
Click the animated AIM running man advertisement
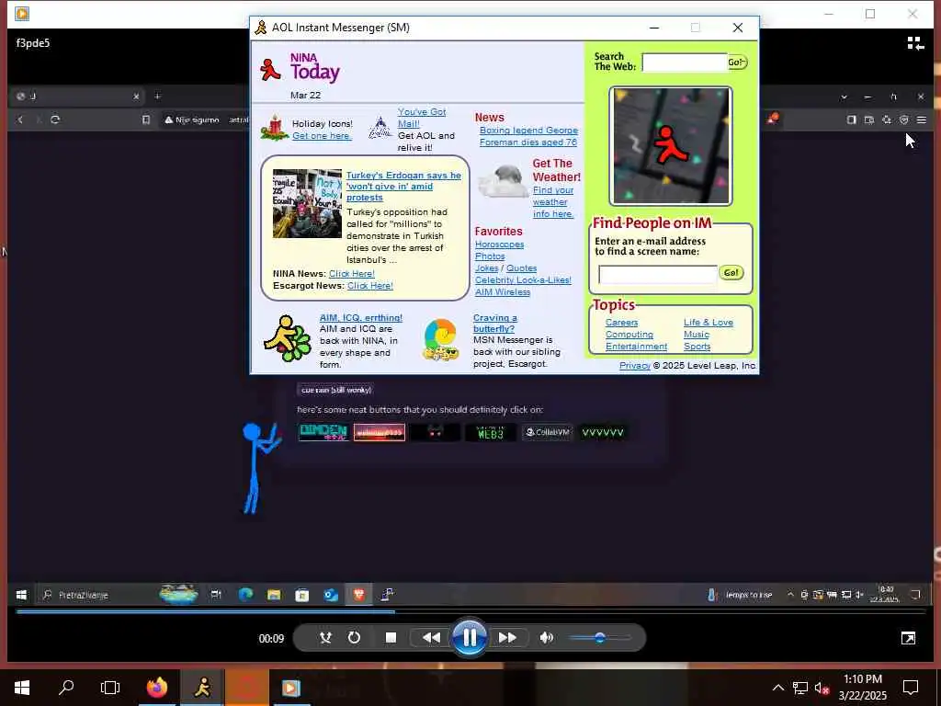click(x=670, y=146)
